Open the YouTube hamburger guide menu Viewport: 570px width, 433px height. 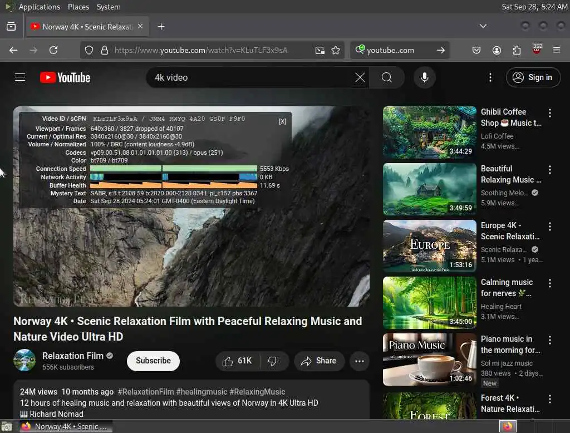(20, 77)
